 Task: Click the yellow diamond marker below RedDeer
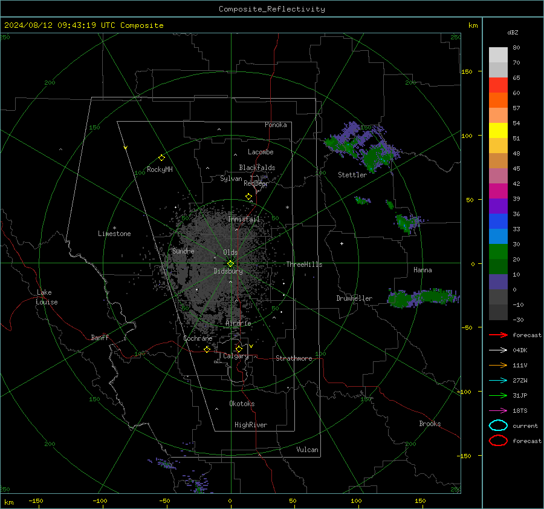coord(248,197)
